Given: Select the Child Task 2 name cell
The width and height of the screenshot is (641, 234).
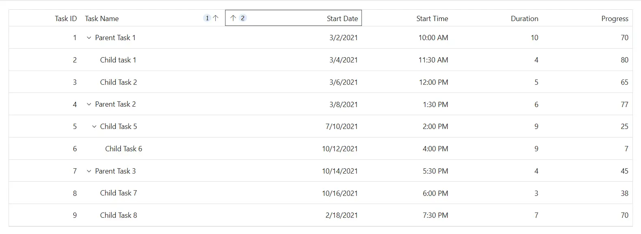Looking at the screenshot, I should point(154,82).
